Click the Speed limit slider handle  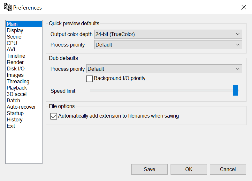coord(236,90)
